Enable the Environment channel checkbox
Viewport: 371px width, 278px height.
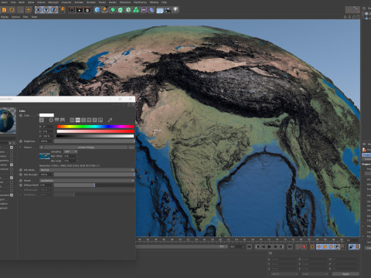[x=12, y=169]
